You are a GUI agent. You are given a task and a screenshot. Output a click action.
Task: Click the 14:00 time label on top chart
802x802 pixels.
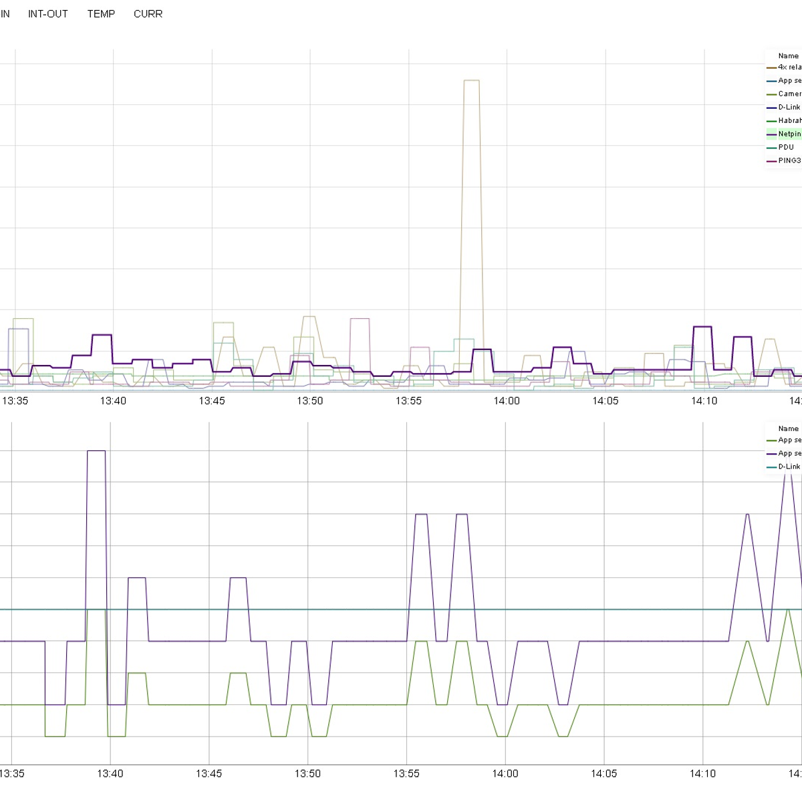click(507, 401)
